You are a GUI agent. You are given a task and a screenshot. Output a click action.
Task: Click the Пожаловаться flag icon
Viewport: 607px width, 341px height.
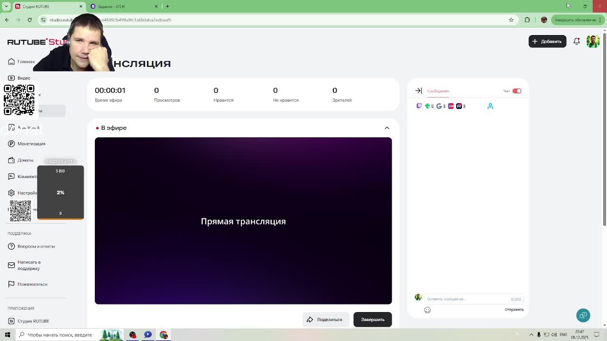point(11,284)
